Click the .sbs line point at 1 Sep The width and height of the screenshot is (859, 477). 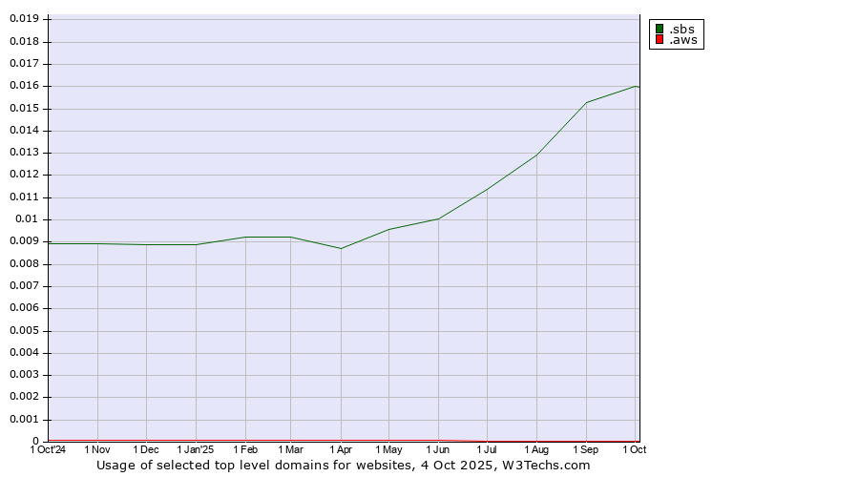click(x=586, y=102)
